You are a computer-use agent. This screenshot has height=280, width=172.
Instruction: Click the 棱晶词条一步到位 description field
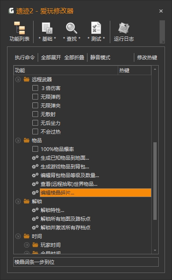[86, 262]
